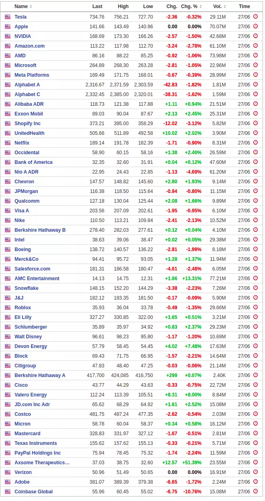Click the red clock icon in Verizon row
The image size is (265, 501).
(255, 472)
